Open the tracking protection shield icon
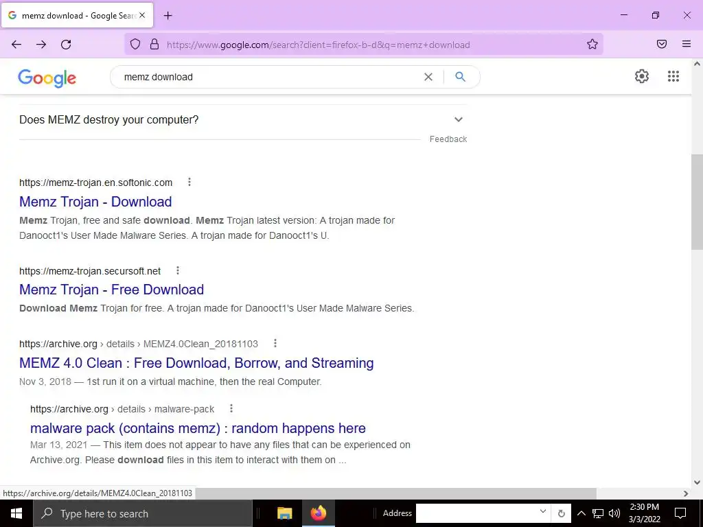The image size is (703, 527). click(x=135, y=44)
